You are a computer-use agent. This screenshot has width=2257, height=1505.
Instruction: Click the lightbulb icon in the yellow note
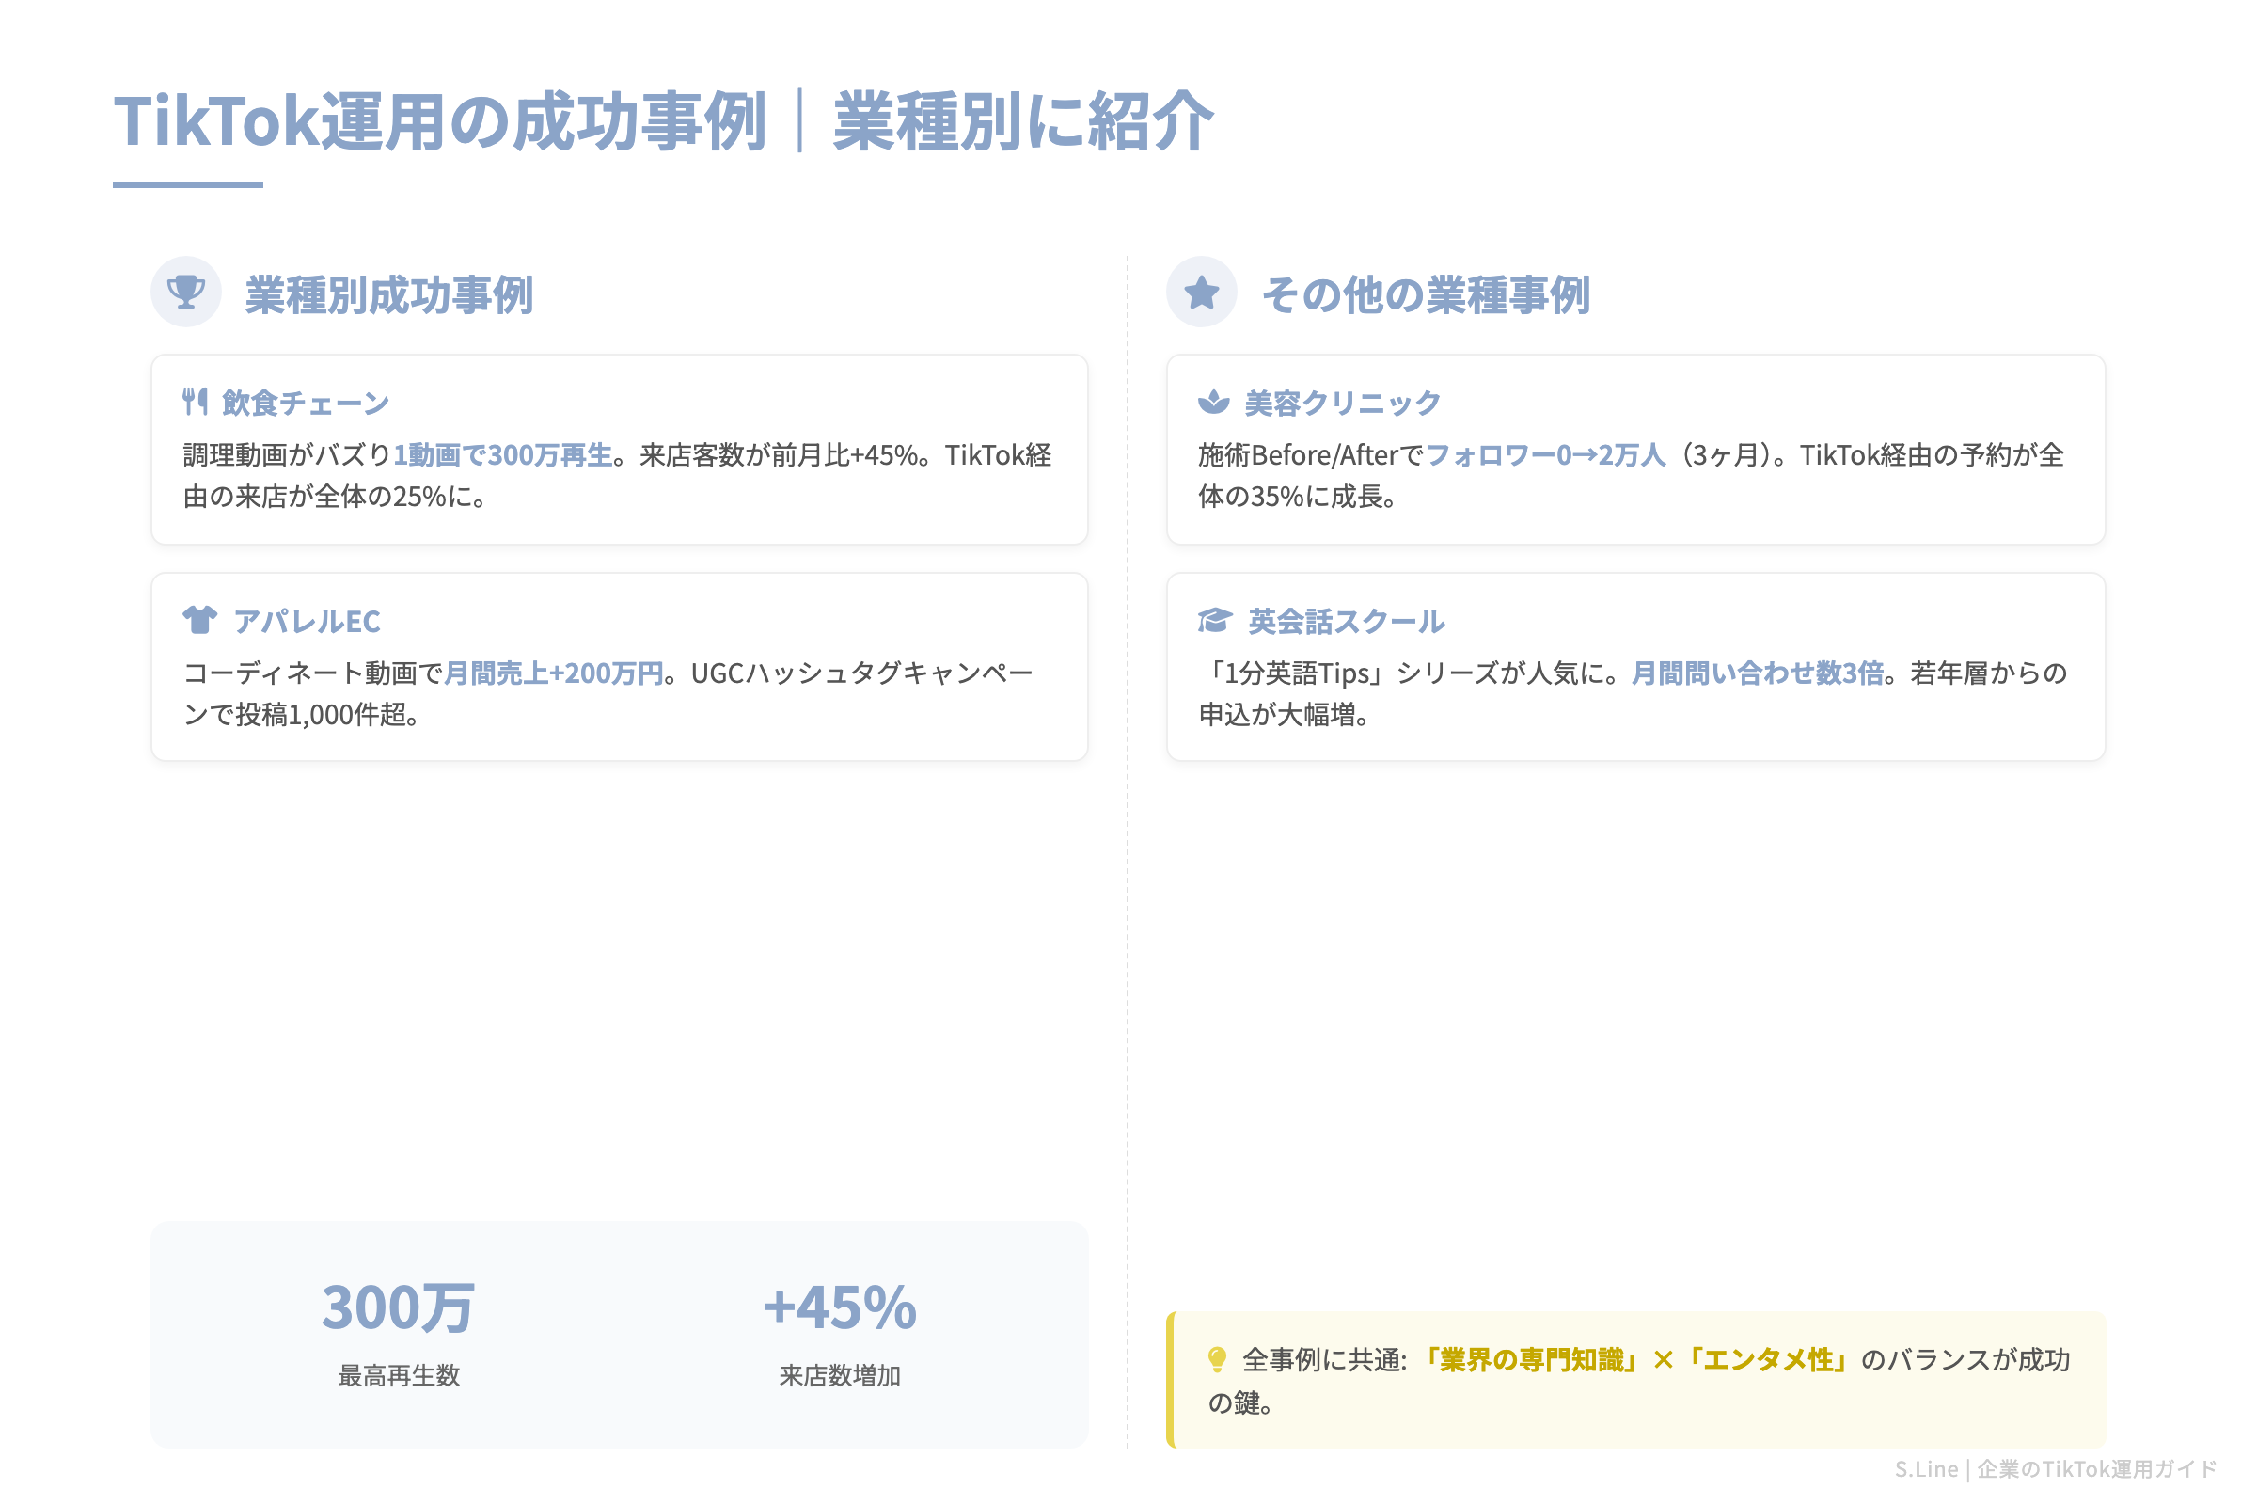(x=1217, y=1360)
